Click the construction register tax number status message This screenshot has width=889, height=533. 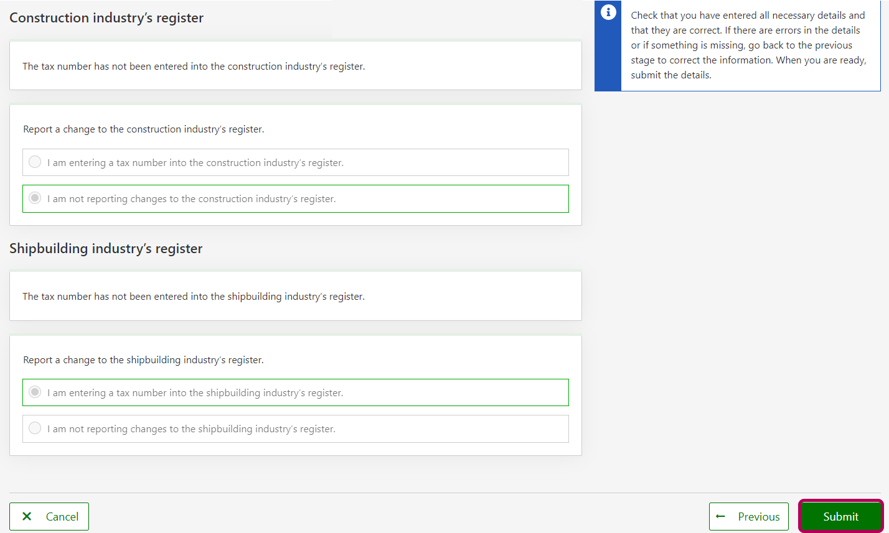[x=194, y=67]
